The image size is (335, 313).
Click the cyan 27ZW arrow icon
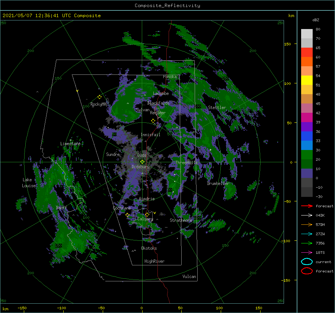click(x=307, y=234)
